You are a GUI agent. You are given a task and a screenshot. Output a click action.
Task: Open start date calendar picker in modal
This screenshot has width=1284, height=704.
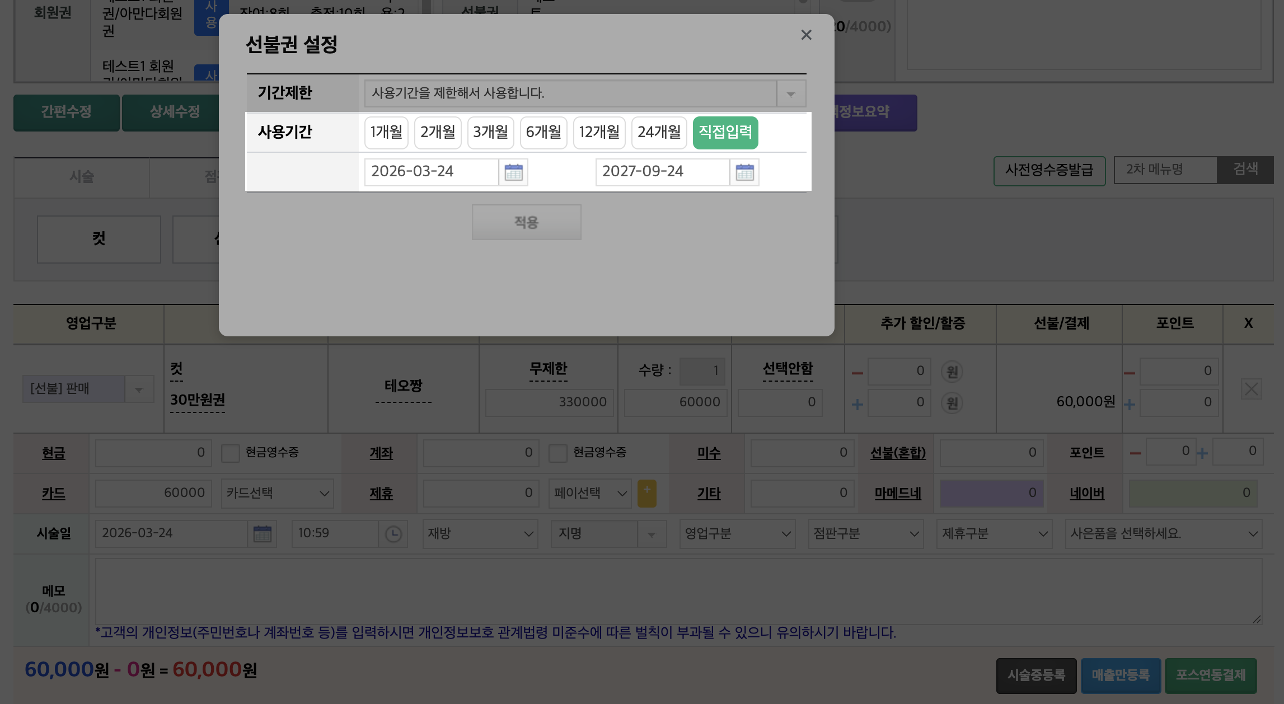pos(513,172)
